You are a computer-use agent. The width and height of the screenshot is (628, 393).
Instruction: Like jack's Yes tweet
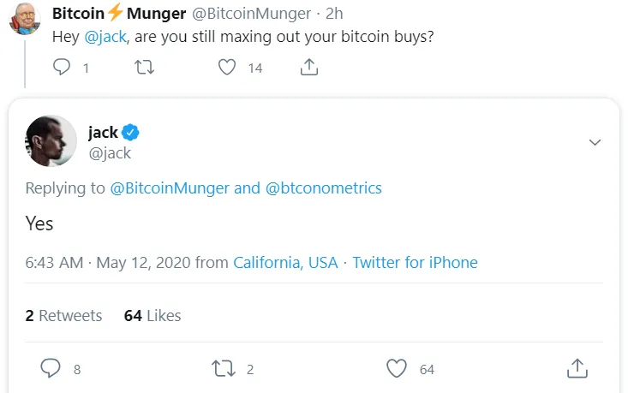397,368
